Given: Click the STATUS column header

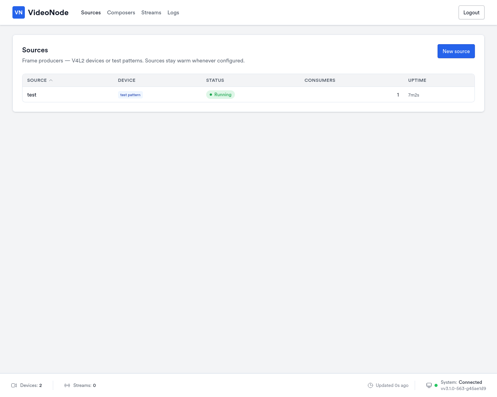Looking at the screenshot, I should point(215,80).
